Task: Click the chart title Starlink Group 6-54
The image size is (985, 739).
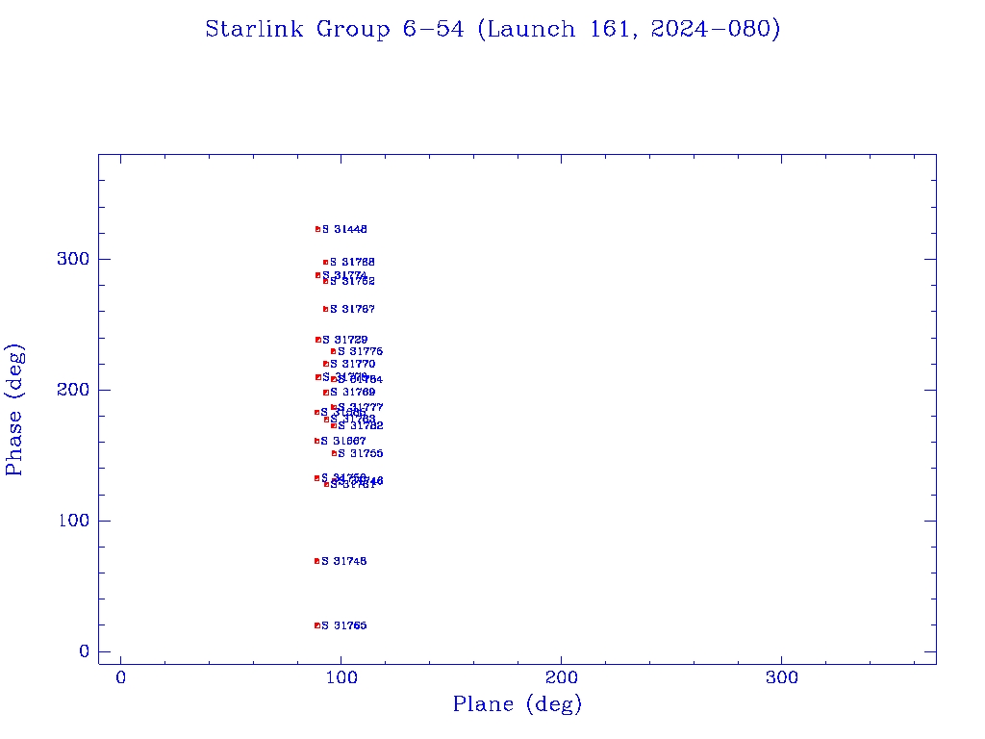Action: (492, 30)
